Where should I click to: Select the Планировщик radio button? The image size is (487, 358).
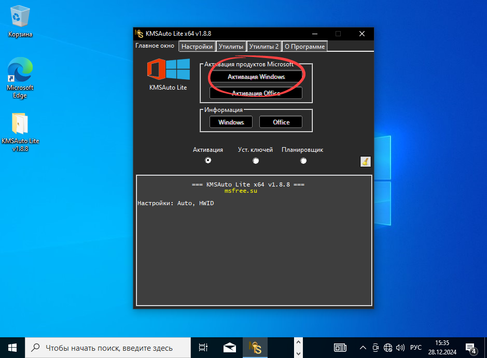[x=303, y=161]
